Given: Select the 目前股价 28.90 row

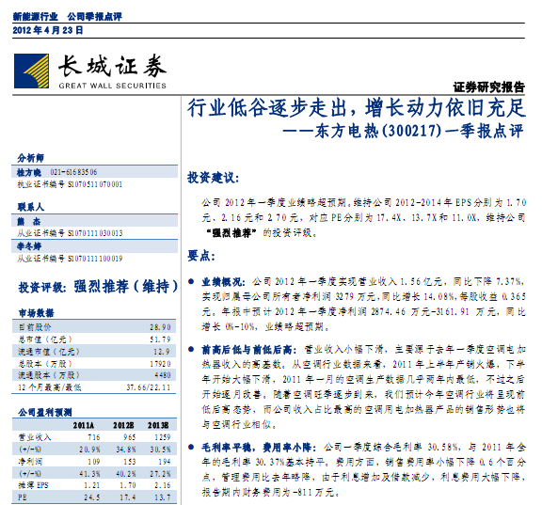Looking at the screenshot, I should tap(94, 326).
